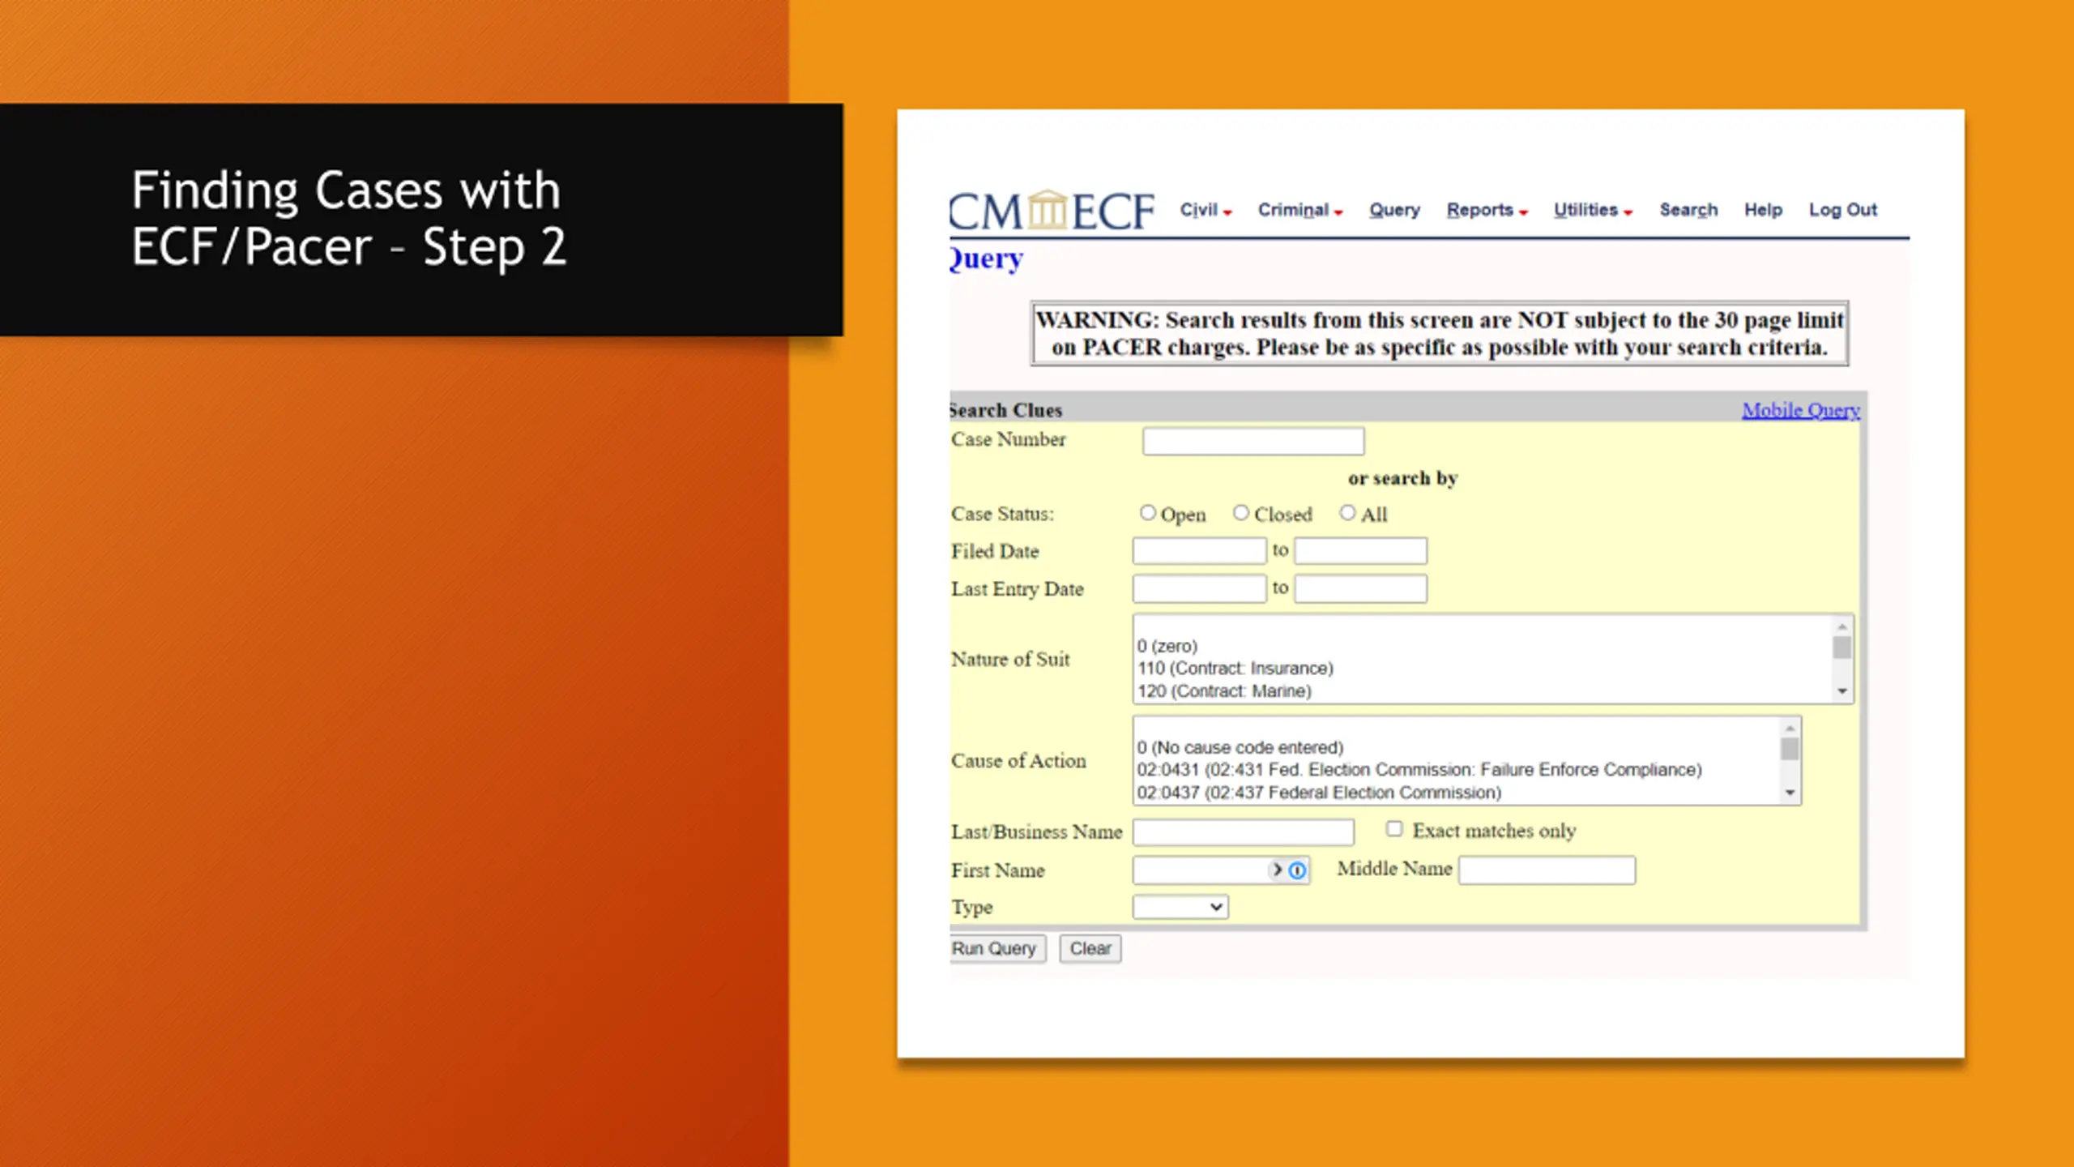Click Cause of Action scrollbar down arrow
Viewport: 2074px width, 1167px height.
[x=1790, y=793]
